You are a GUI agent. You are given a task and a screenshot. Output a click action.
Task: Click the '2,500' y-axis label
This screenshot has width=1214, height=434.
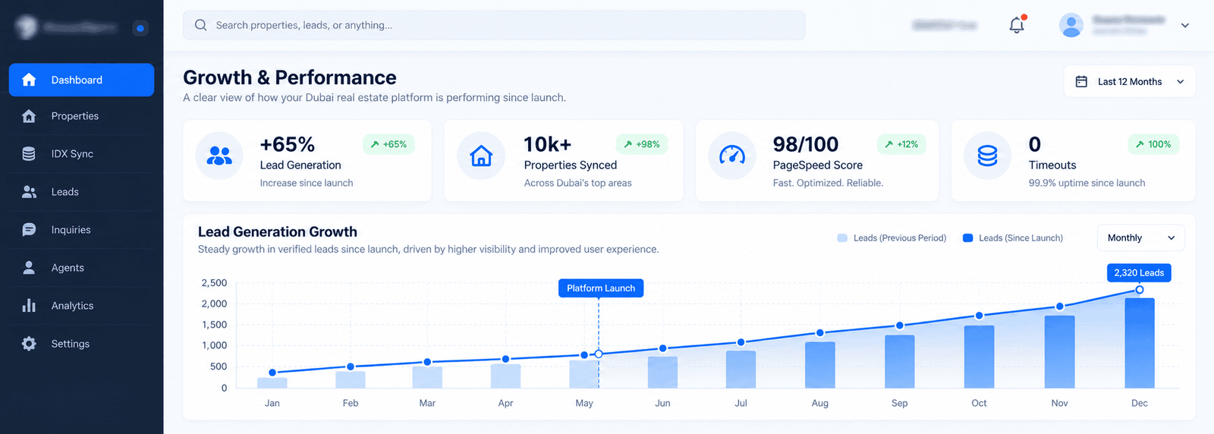[214, 283]
